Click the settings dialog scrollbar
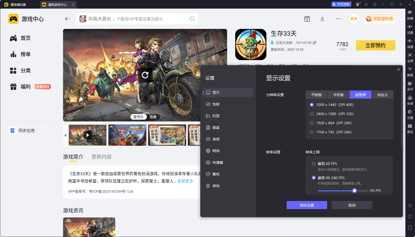This screenshot has width=415, height=237. click(402, 110)
